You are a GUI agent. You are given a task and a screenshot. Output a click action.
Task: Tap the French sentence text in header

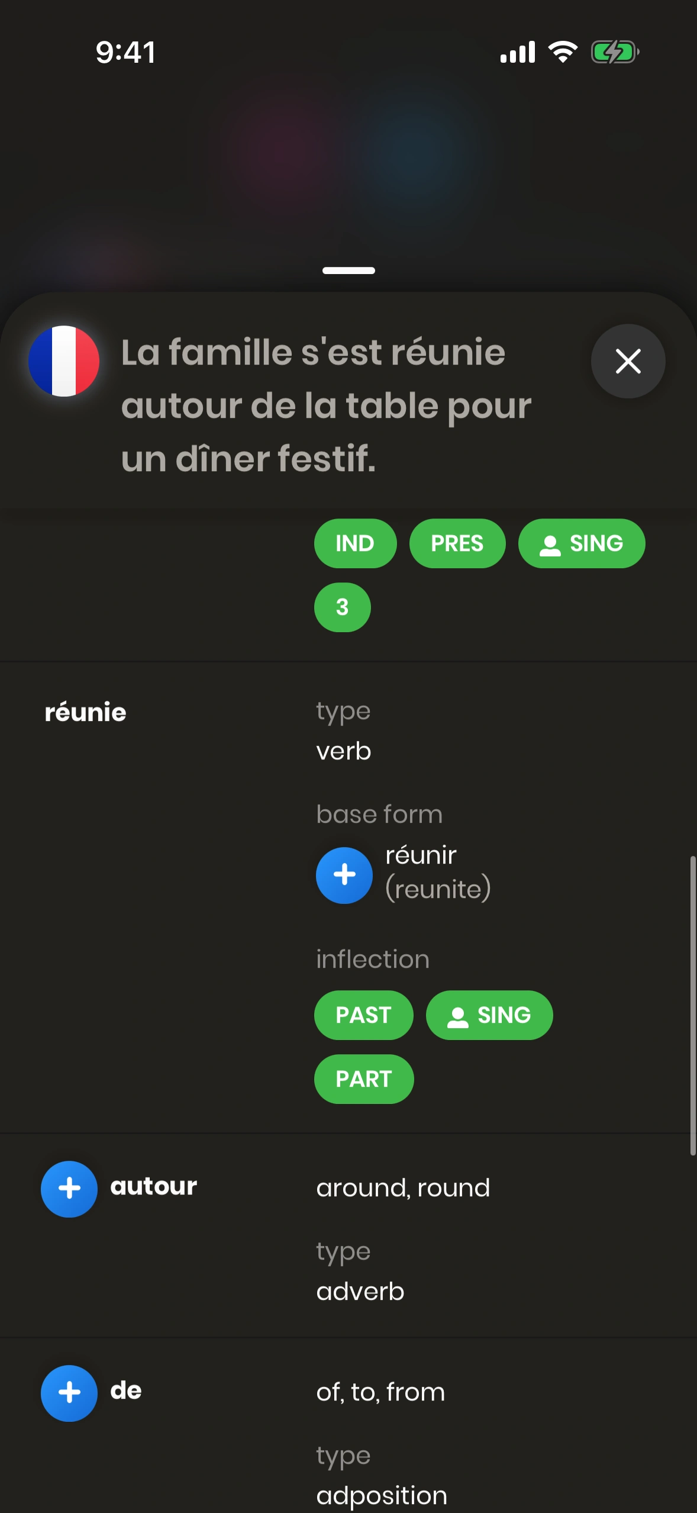[x=326, y=405]
